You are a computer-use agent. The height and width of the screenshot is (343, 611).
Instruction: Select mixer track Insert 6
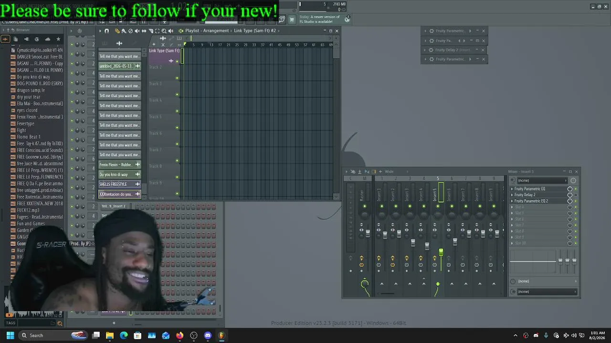pyautogui.click(x=449, y=194)
